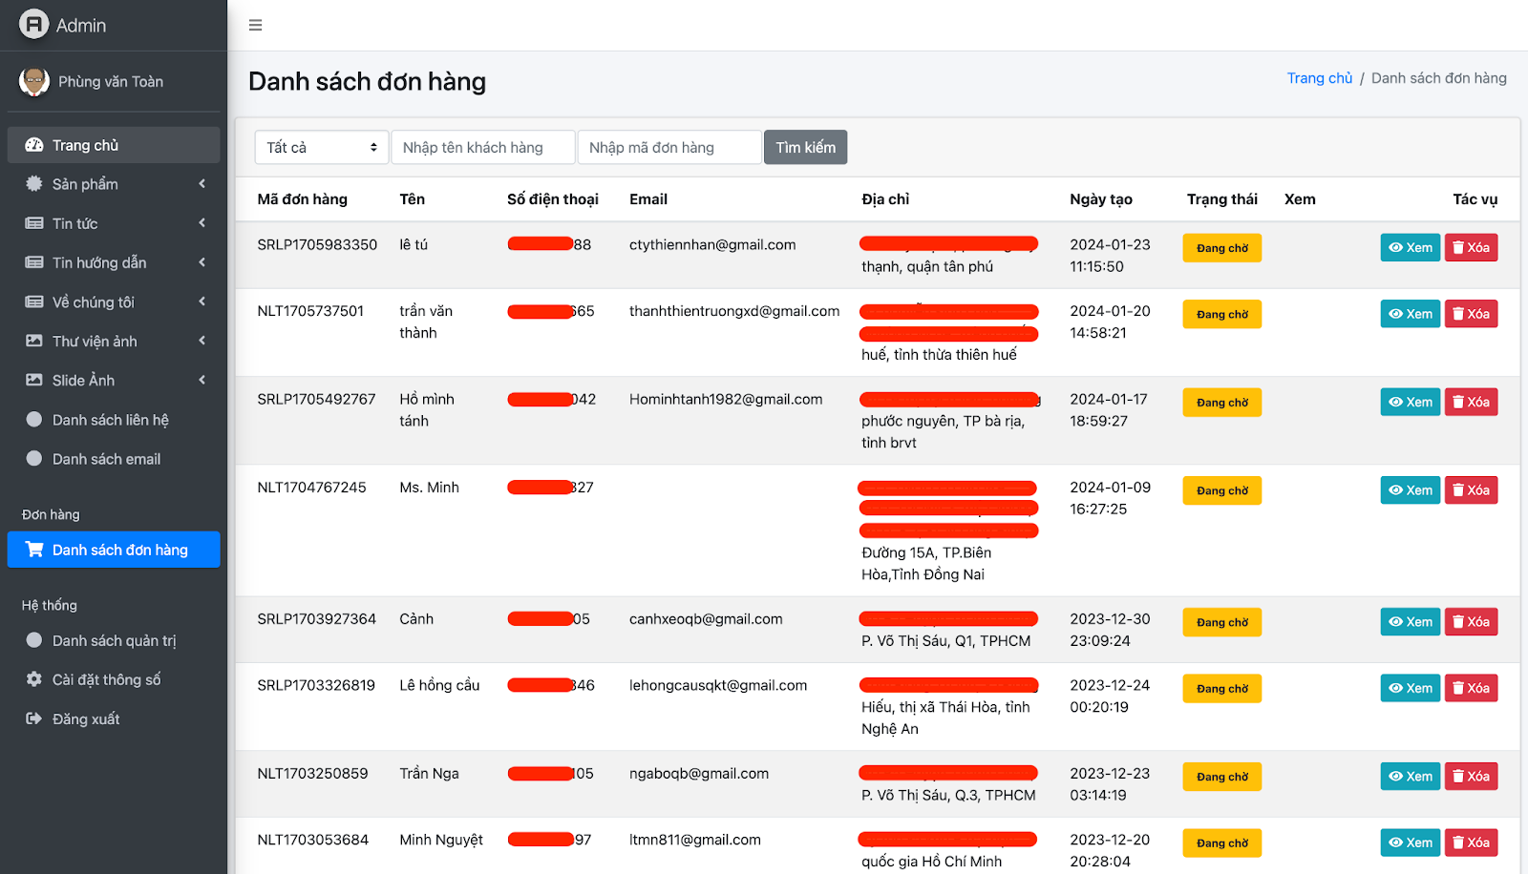Expand the Sản phẩm sidebar menu
This screenshot has height=874, width=1528.
pos(114,184)
